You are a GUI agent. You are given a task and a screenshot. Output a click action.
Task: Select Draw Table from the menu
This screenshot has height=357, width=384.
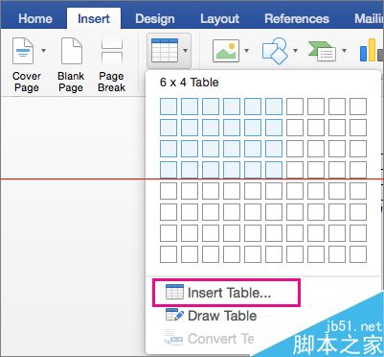(211, 316)
